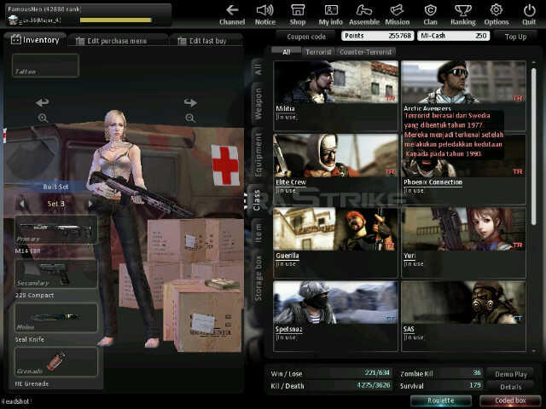The image size is (546, 409).
Task: Click the Set 3 label
Action: pos(55,204)
